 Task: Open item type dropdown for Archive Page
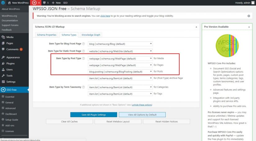tap(120, 78)
